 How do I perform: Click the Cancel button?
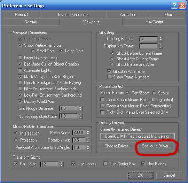[x=169, y=175]
